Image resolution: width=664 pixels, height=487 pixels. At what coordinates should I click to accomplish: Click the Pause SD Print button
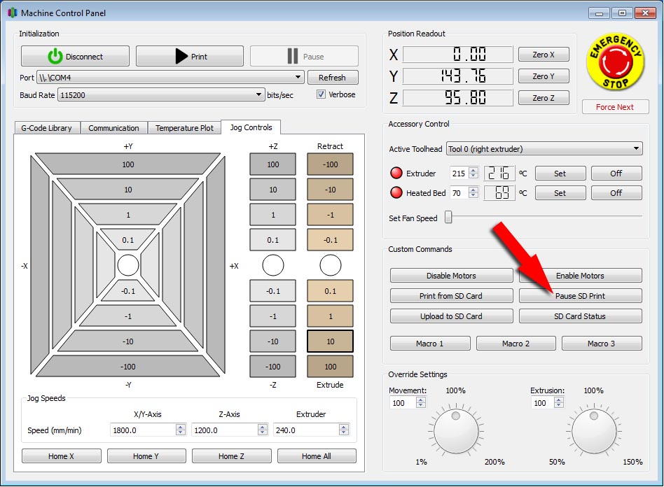point(580,296)
